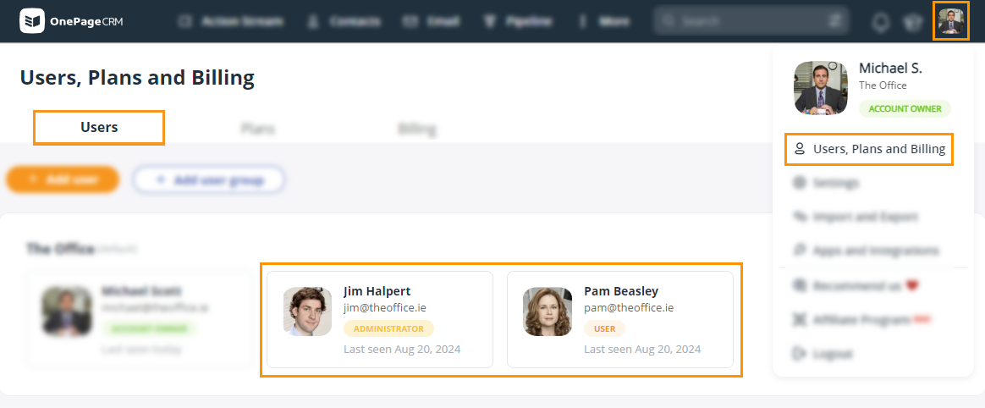
Task: Click the OnePageCRM logo
Action: coord(71,21)
